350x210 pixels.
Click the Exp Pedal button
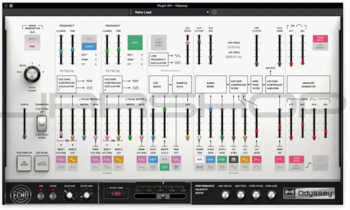pyautogui.click(x=42, y=163)
